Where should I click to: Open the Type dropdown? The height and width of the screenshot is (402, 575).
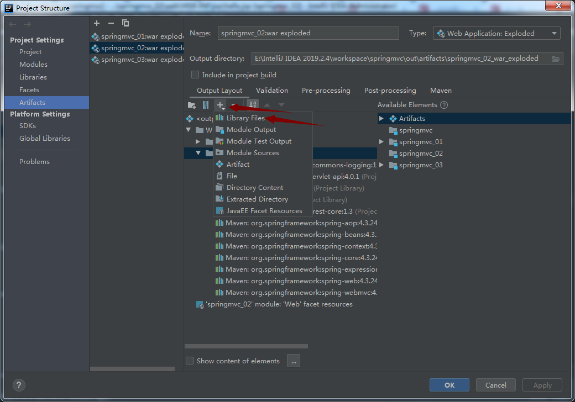[496, 33]
